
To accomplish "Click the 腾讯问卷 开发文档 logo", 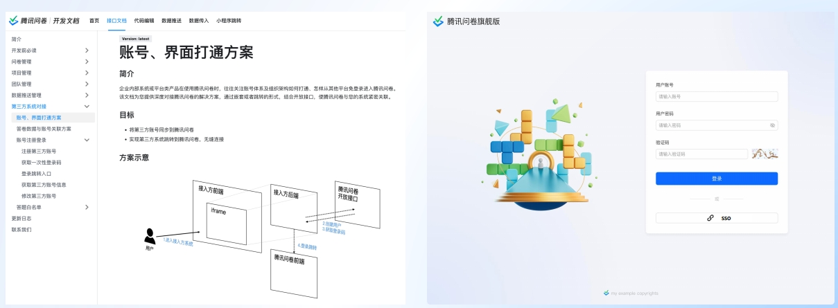I will click(45, 21).
